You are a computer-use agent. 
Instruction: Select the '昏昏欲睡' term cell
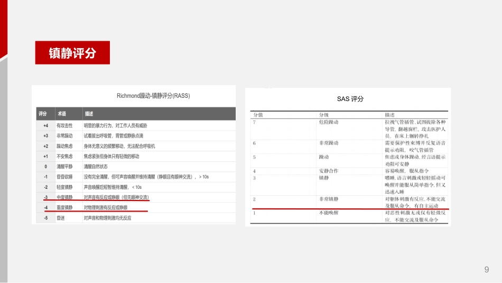(64, 177)
